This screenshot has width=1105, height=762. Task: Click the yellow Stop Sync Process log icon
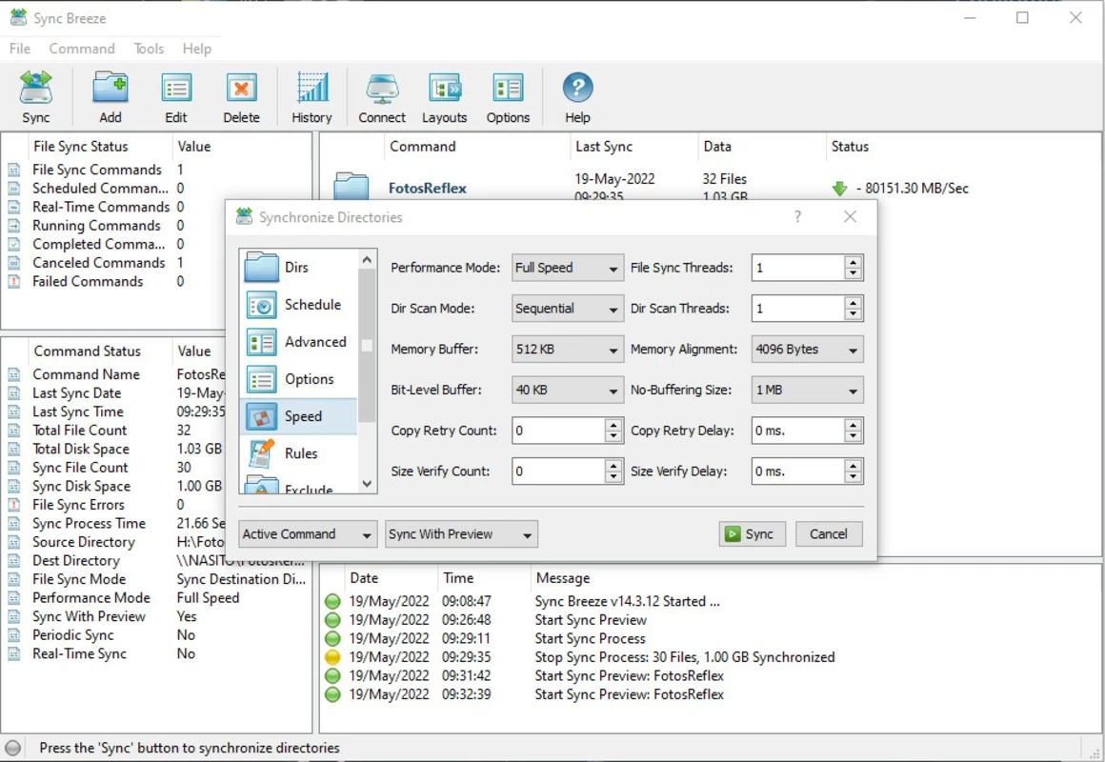pos(332,657)
